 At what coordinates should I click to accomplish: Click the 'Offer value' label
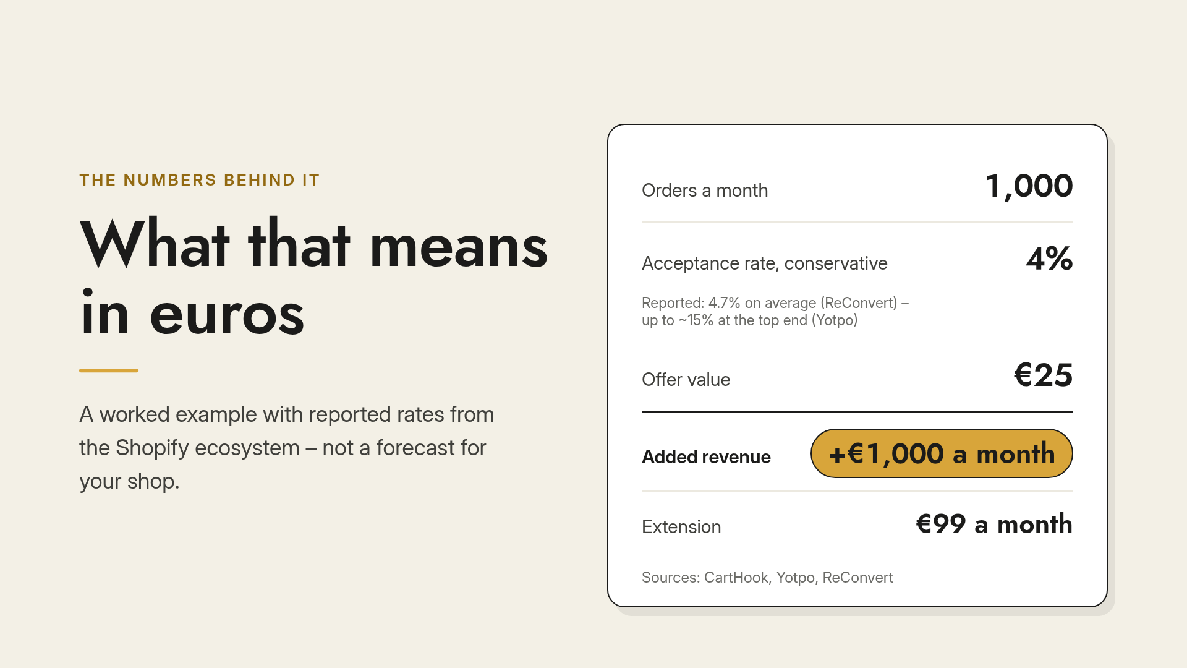click(686, 380)
